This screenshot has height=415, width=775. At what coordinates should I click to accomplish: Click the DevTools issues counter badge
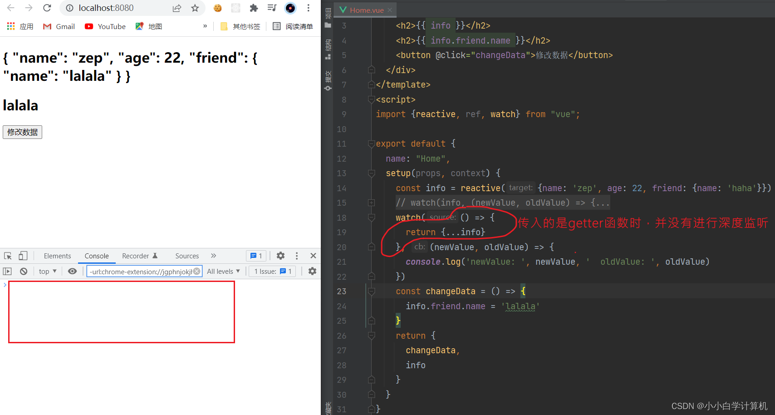[x=256, y=256]
